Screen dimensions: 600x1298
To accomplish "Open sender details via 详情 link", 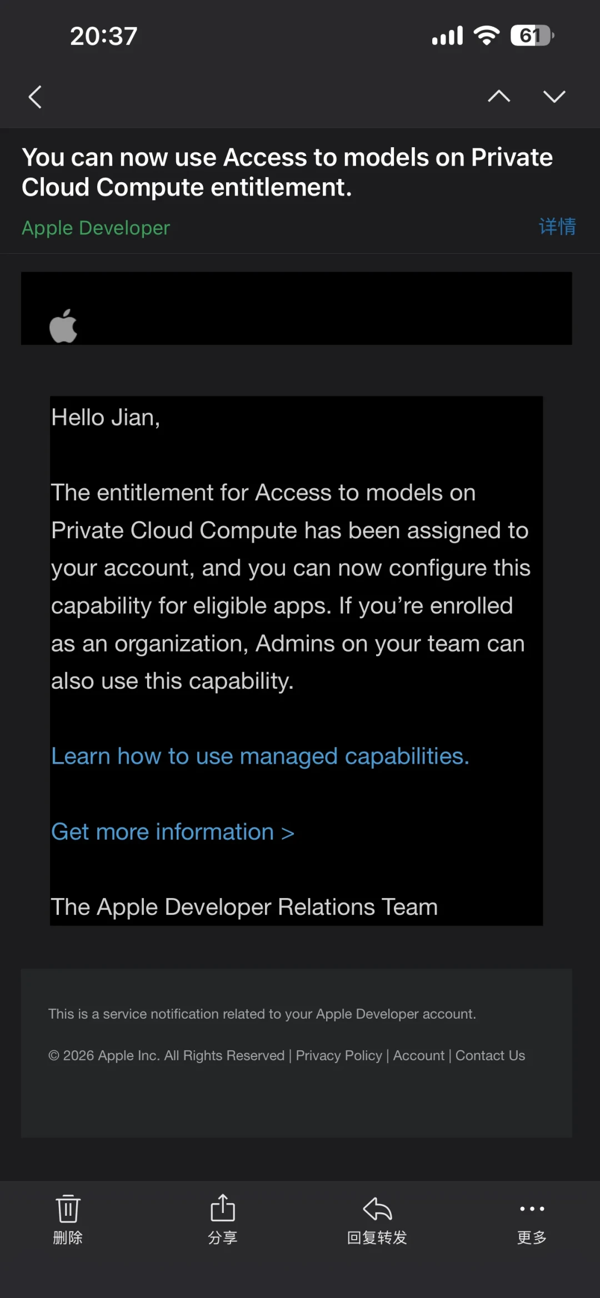I will [557, 227].
